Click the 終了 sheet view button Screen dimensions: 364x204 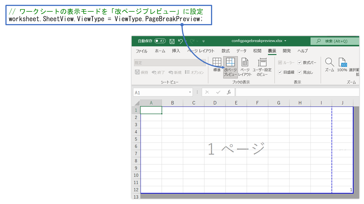click(x=158, y=73)
